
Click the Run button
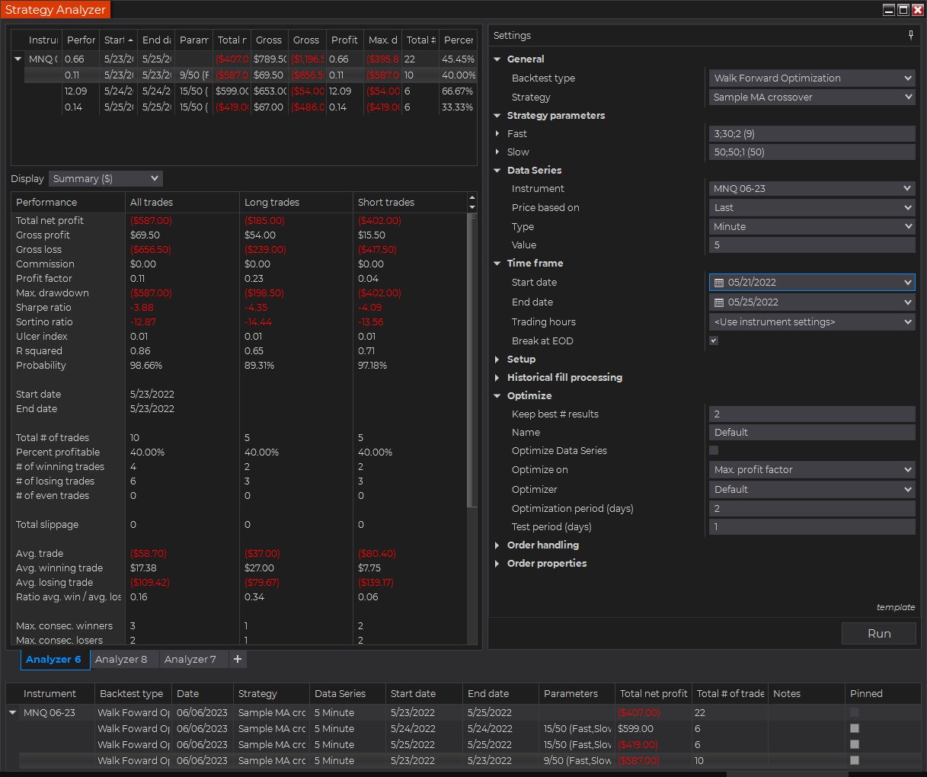[878, 634]
